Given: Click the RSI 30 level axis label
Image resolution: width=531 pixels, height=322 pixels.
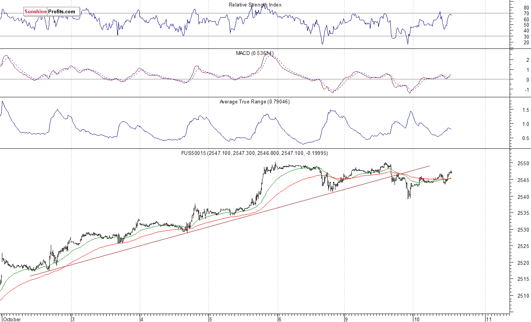Looking at the screenshot, I should [526, 36].
